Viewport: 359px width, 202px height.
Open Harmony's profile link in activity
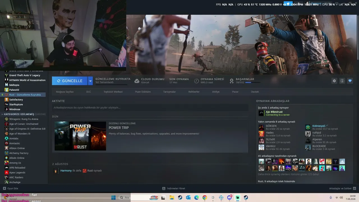(x=66, y=171)
